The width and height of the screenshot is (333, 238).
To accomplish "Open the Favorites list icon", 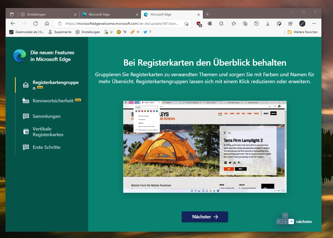I will coord(234,24).
